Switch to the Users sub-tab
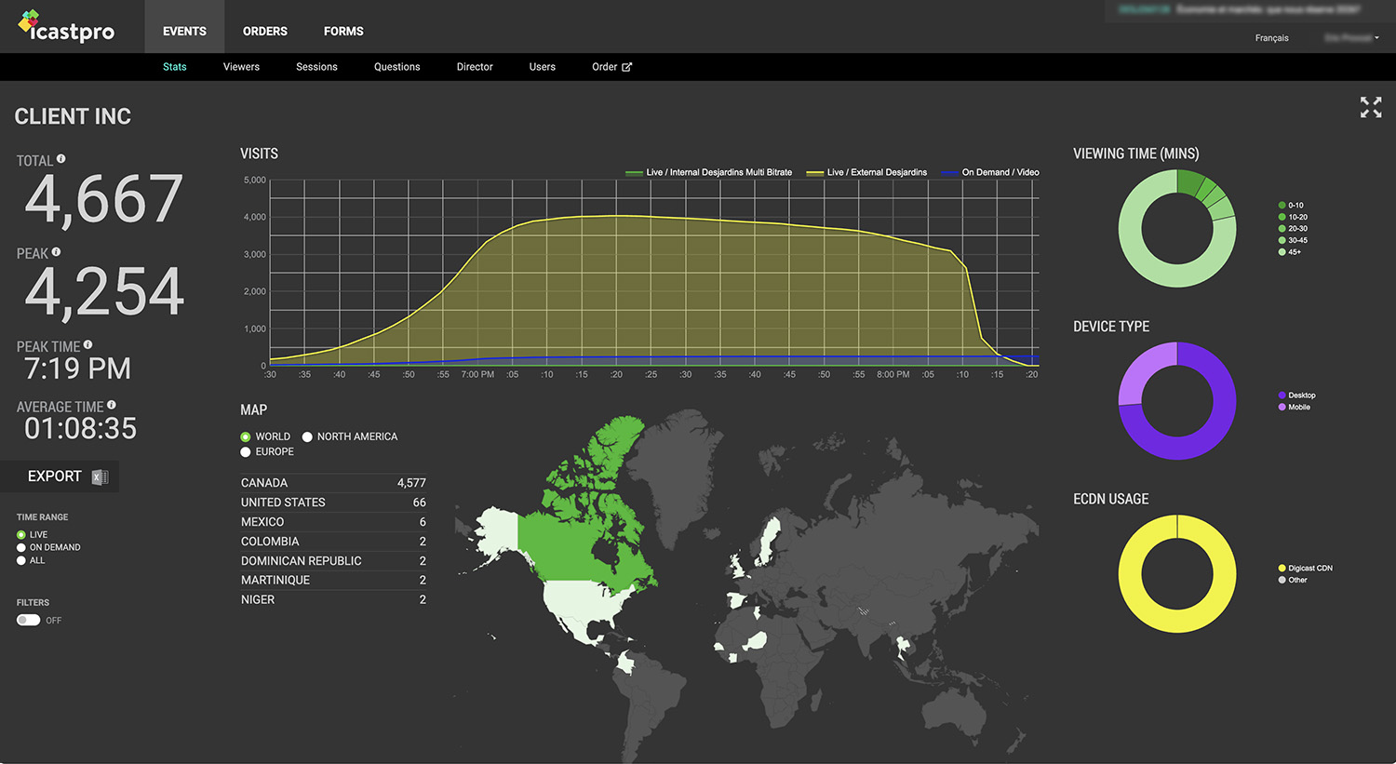This screenshot has height=764, width=1396. [x=543, y=67]
